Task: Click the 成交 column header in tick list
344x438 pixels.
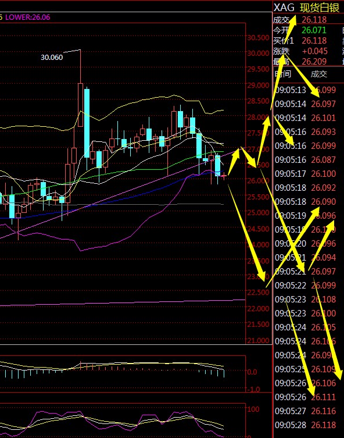Action: [318, 74]
